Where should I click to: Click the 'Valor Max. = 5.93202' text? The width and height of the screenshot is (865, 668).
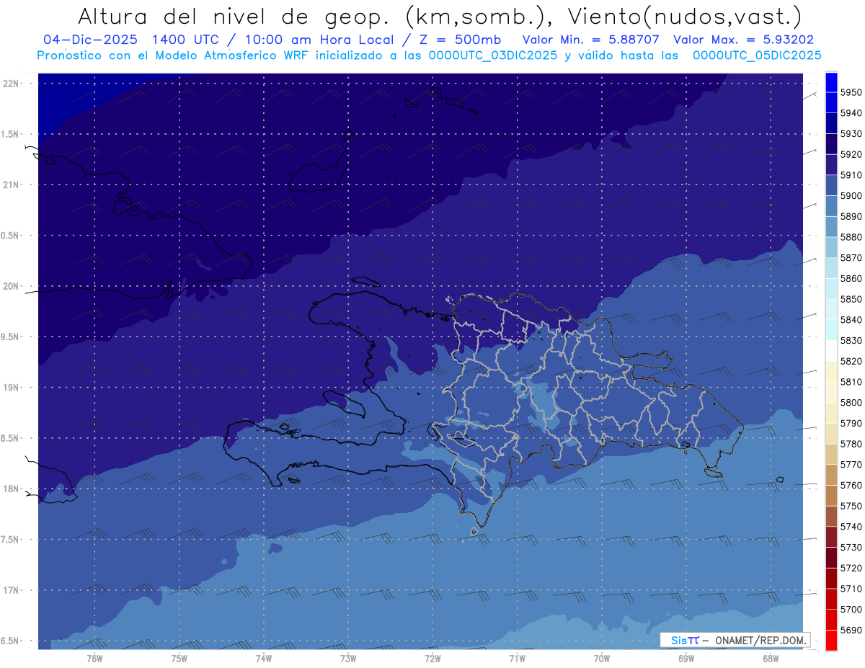point(744,40)
